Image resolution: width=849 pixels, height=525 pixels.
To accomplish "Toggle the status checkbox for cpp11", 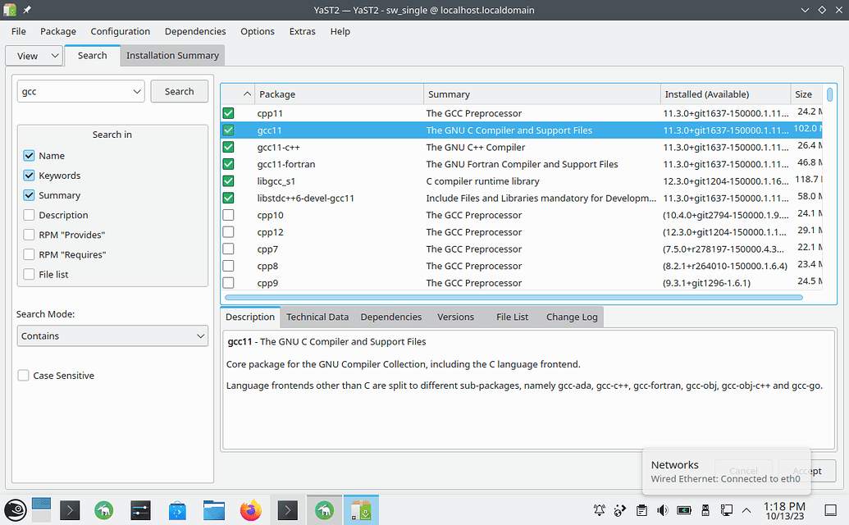I will click(x=229, y=113).
